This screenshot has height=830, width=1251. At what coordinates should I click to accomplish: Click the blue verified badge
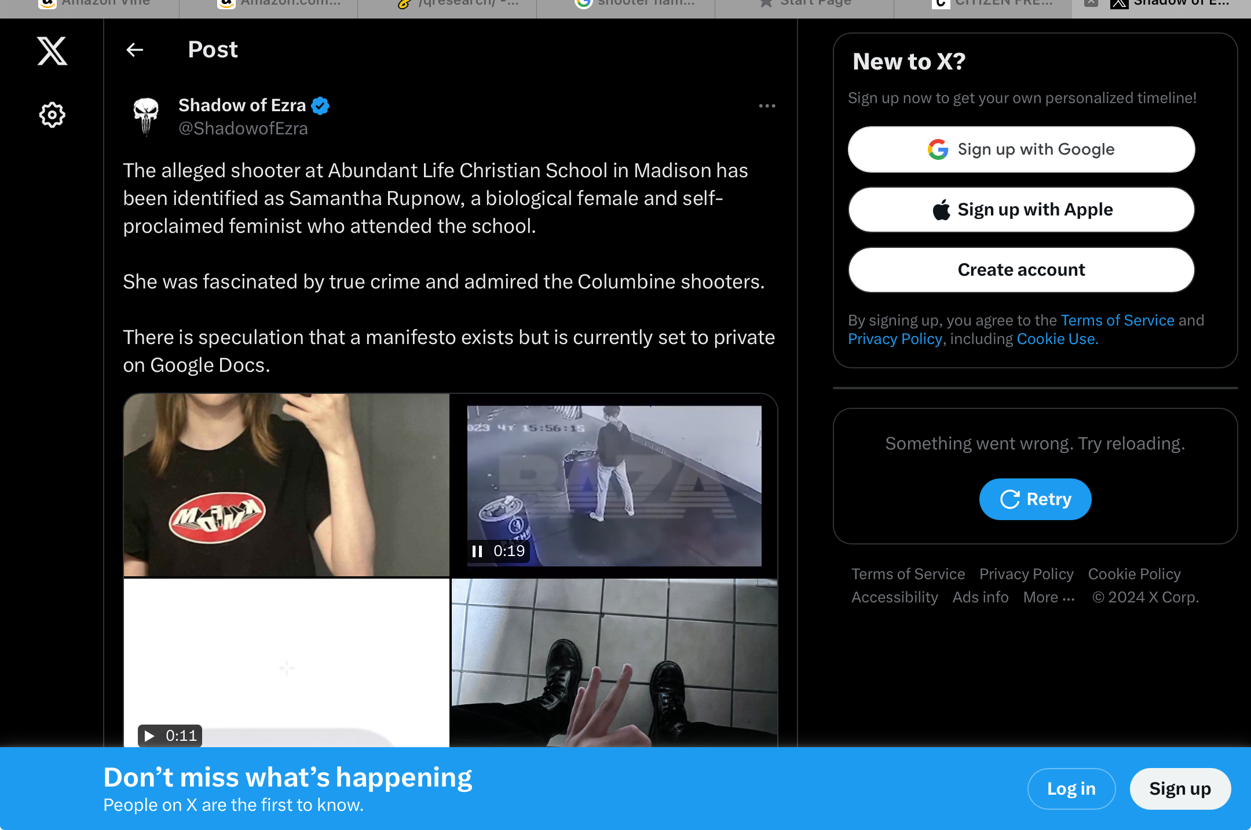(x=320, y=105)
